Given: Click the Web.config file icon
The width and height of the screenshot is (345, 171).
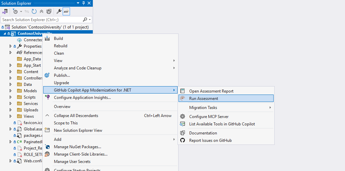Looking at the screenshot, I should click(x=19, y=161).
